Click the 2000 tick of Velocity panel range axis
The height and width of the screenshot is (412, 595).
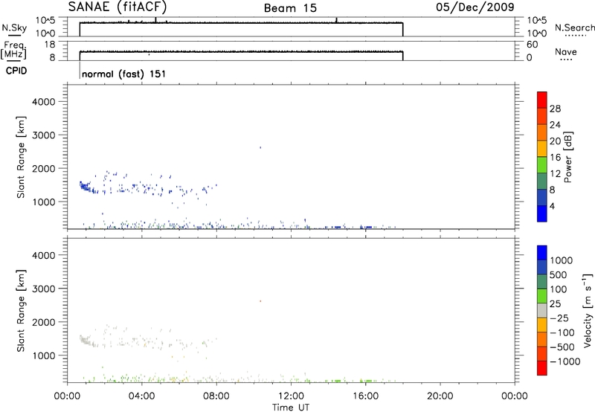[x=44, y=323]
